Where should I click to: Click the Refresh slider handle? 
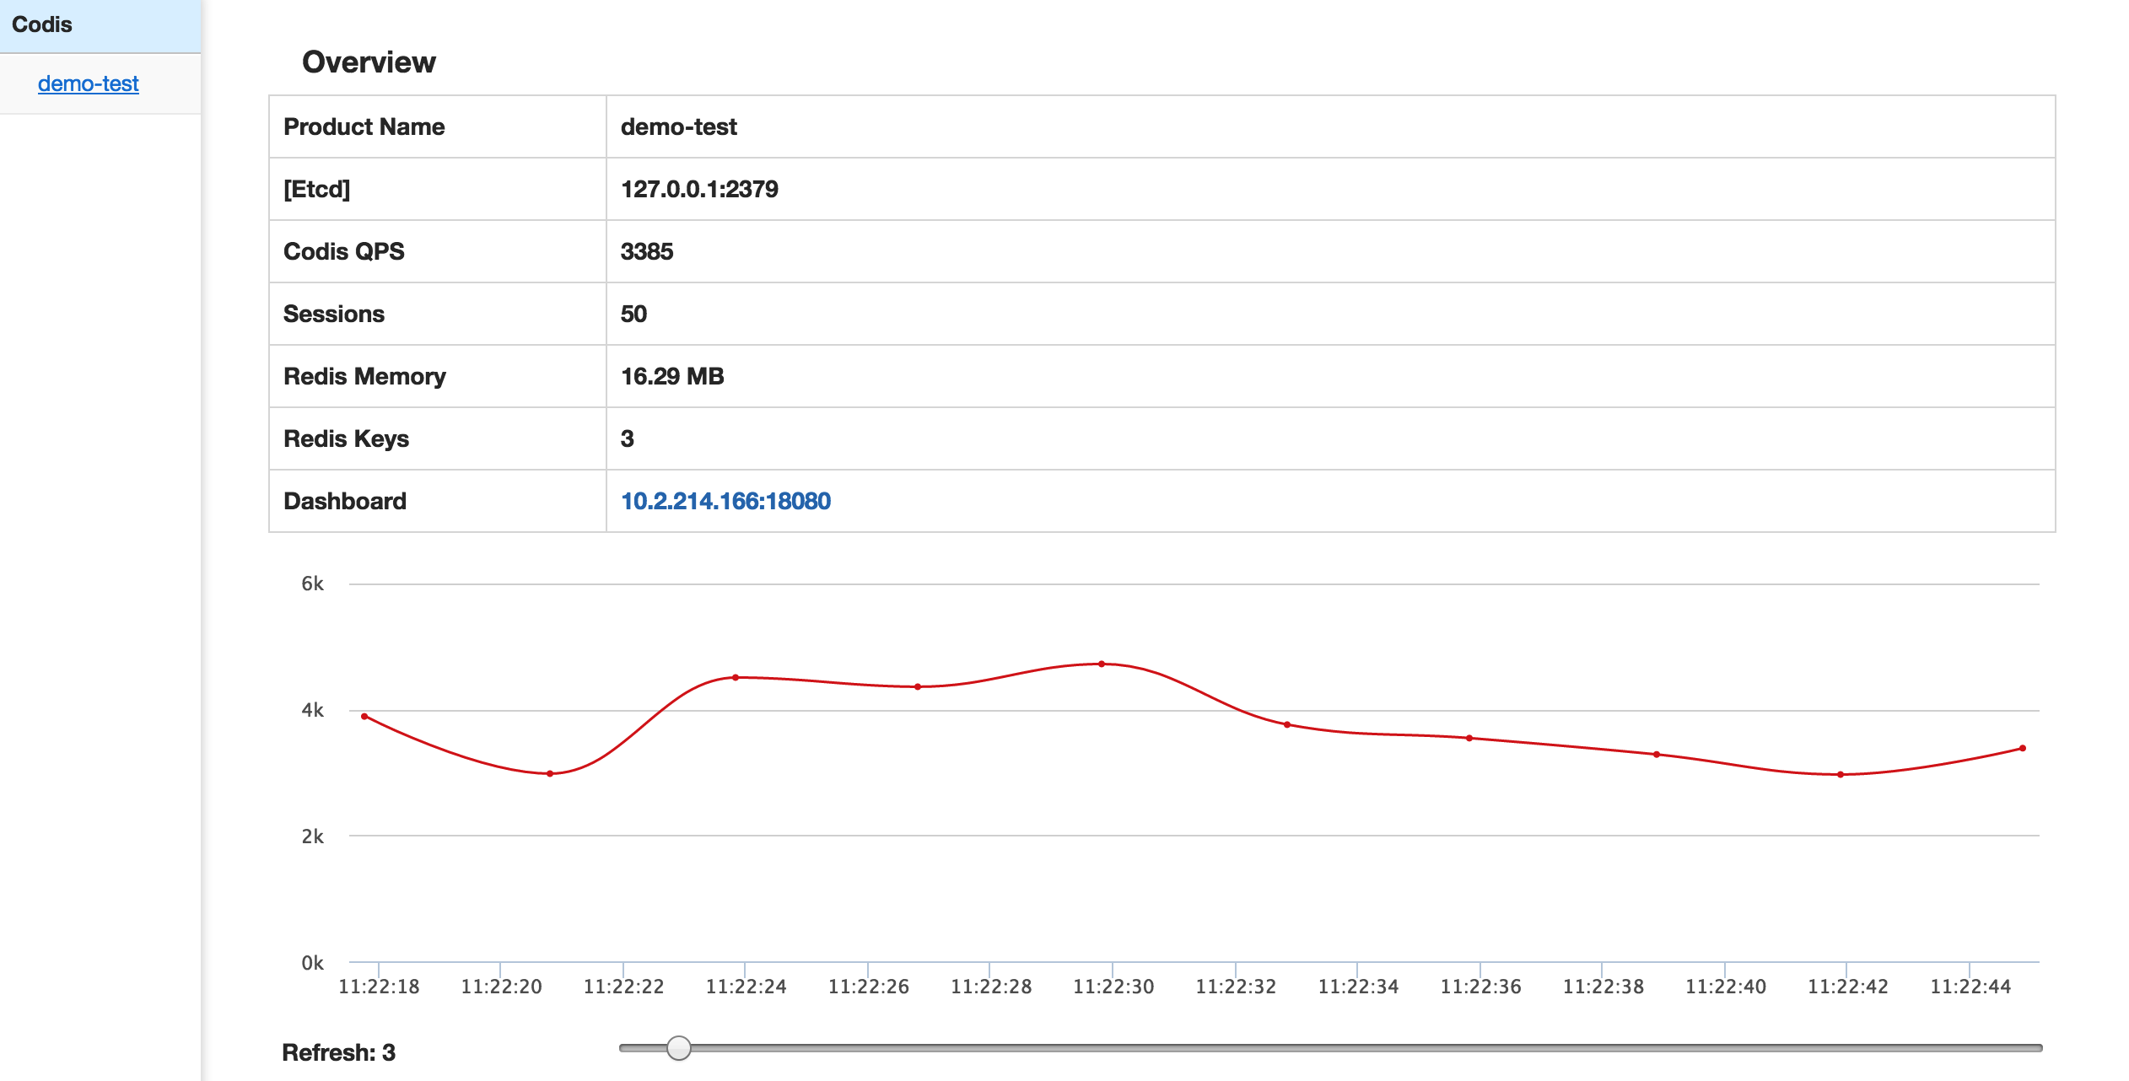tap(678, 1048)
